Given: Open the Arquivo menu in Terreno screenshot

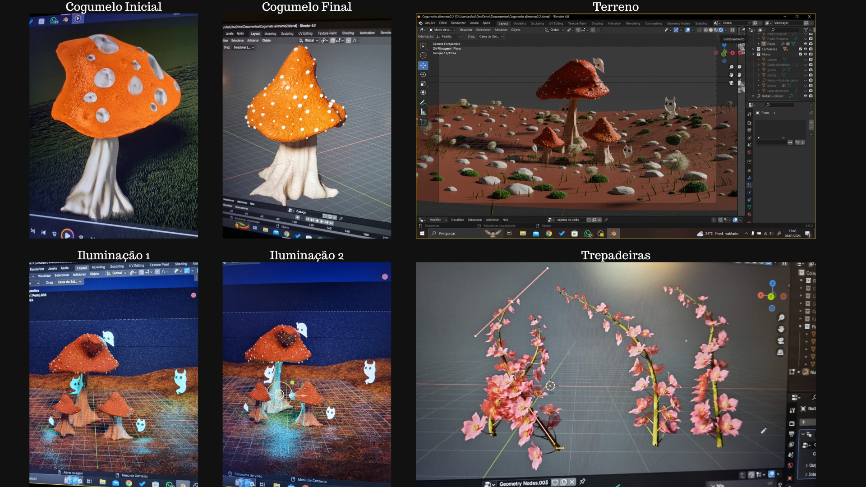Looking at the screenshot, I should 430,23.
